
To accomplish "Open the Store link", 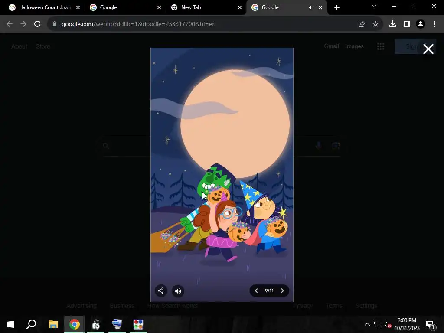I will 43,46.
